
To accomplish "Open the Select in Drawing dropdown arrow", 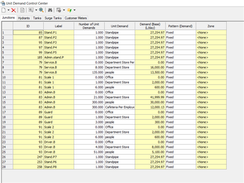I will coord(36,10).
